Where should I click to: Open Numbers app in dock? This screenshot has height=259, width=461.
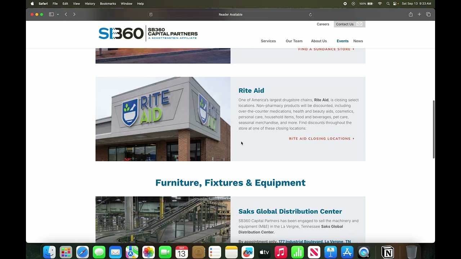297,252
